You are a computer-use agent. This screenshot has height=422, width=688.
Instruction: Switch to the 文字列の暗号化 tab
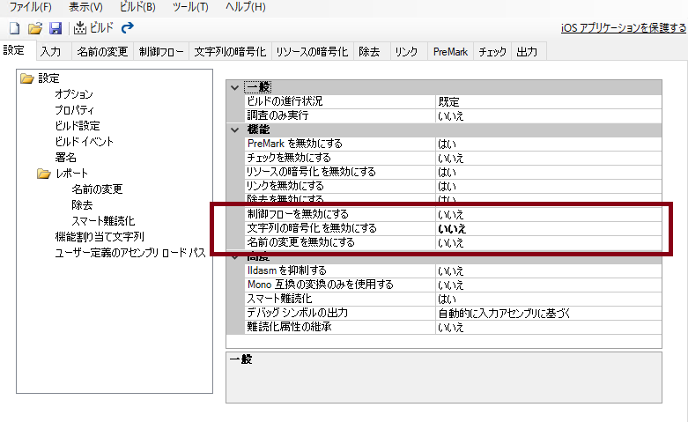(230, 53)
